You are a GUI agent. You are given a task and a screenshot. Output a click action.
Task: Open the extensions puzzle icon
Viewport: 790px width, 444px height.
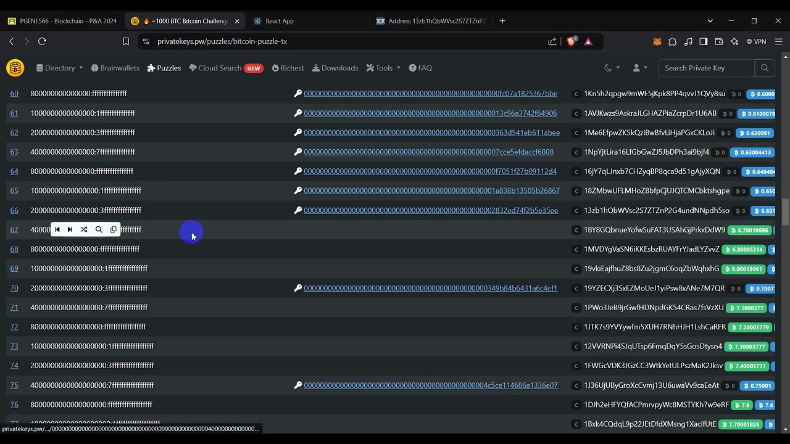click(x=673, y=41)
